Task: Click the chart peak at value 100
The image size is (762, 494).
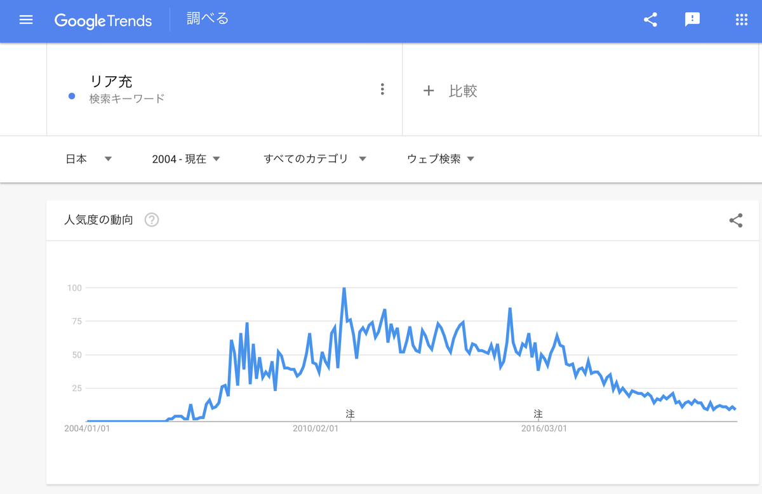Action: click(x=343, y=288)
